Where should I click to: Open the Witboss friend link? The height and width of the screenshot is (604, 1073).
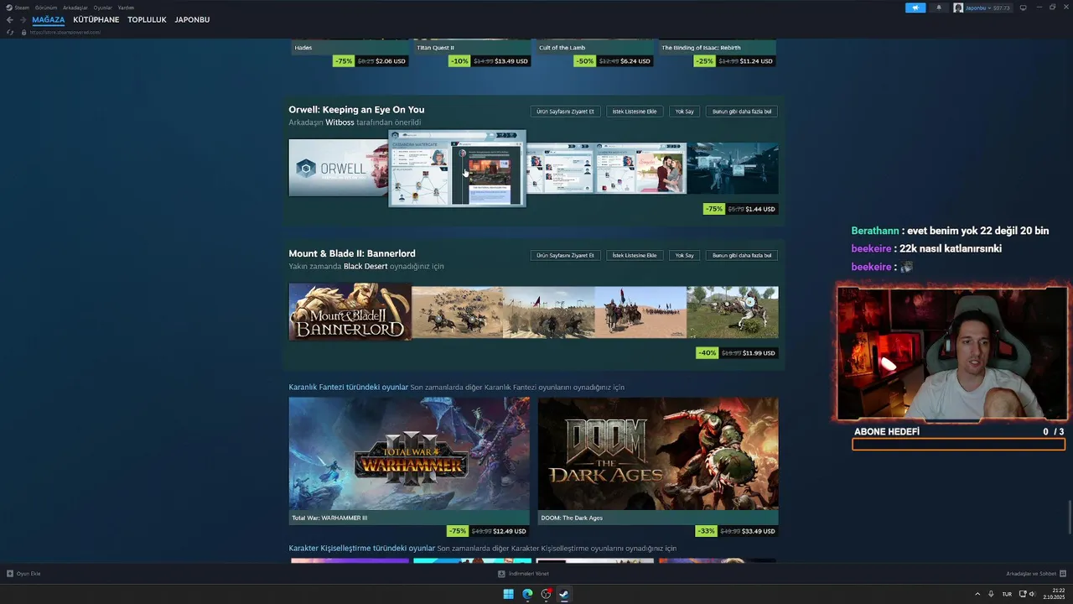[340, 122]
